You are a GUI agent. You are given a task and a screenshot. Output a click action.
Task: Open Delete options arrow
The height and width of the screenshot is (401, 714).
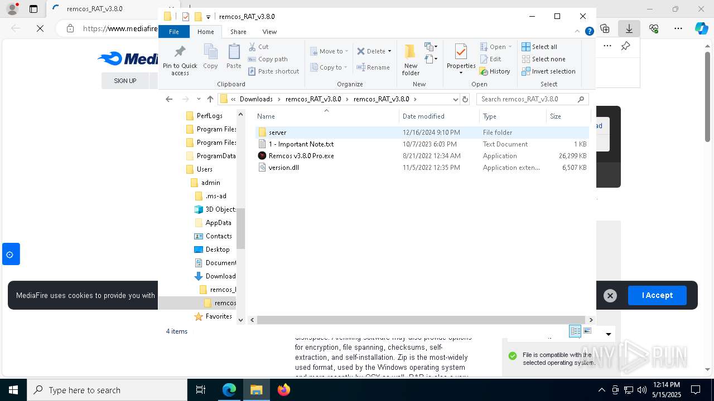click(x=389, y=51)
